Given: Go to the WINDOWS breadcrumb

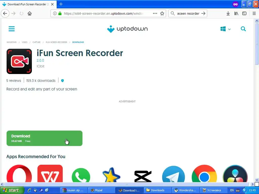Looking at the screenshot, I should point(11,42).
